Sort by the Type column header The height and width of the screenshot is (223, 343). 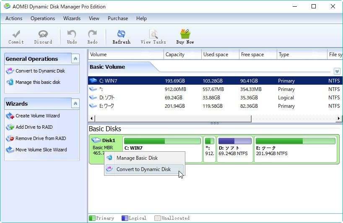(302, 54)
